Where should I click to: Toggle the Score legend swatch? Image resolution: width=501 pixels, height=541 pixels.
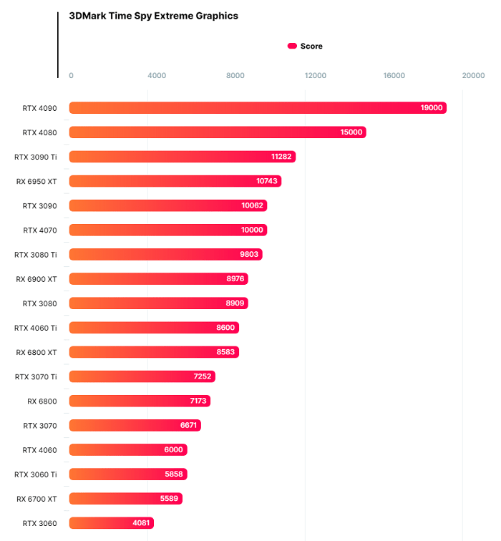tap(292, 46)
